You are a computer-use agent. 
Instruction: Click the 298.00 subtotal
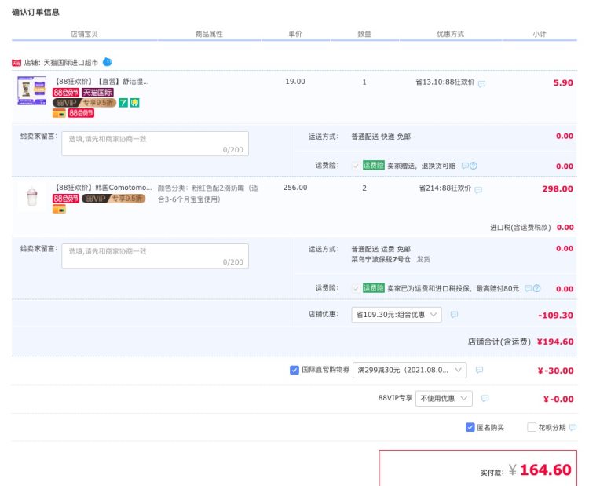point(558,188)
